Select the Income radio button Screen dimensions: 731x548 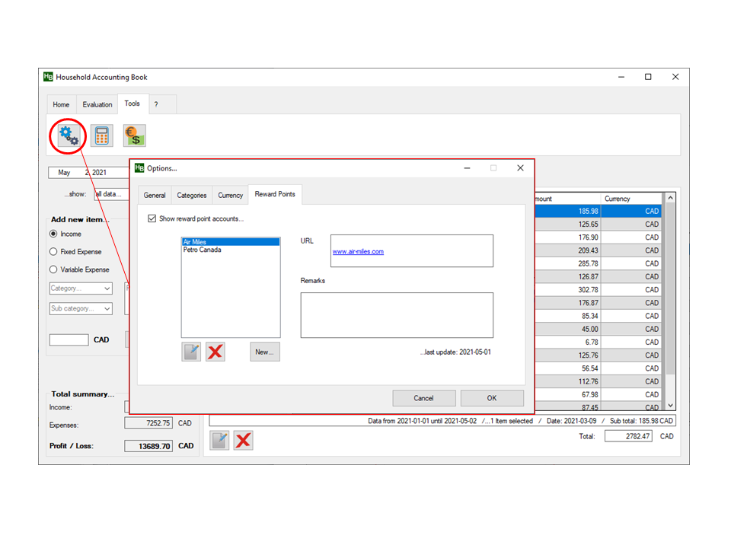53,234
